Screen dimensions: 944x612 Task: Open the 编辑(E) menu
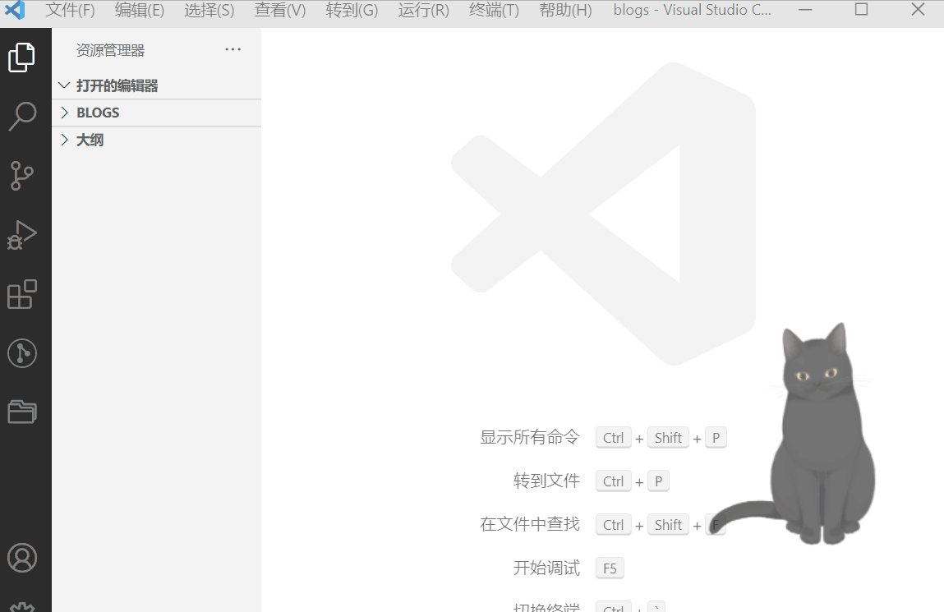coord(140,10)
